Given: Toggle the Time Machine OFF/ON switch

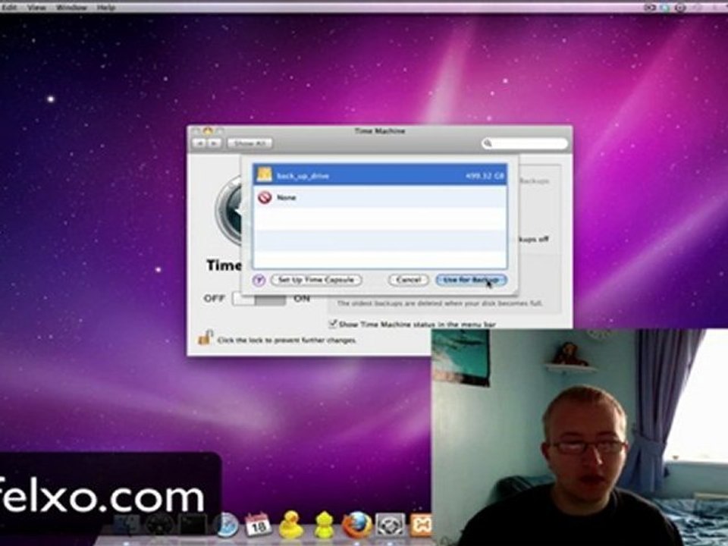Looking at the screenshot, I should point(259,299).
